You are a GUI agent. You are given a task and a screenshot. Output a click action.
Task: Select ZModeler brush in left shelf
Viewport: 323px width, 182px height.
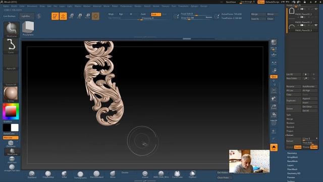click(x=11, y=144)
